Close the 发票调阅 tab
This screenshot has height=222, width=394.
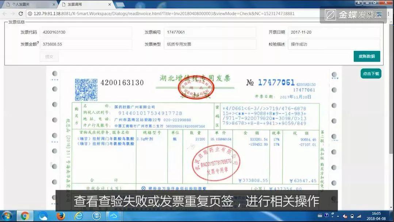point(110,4)
